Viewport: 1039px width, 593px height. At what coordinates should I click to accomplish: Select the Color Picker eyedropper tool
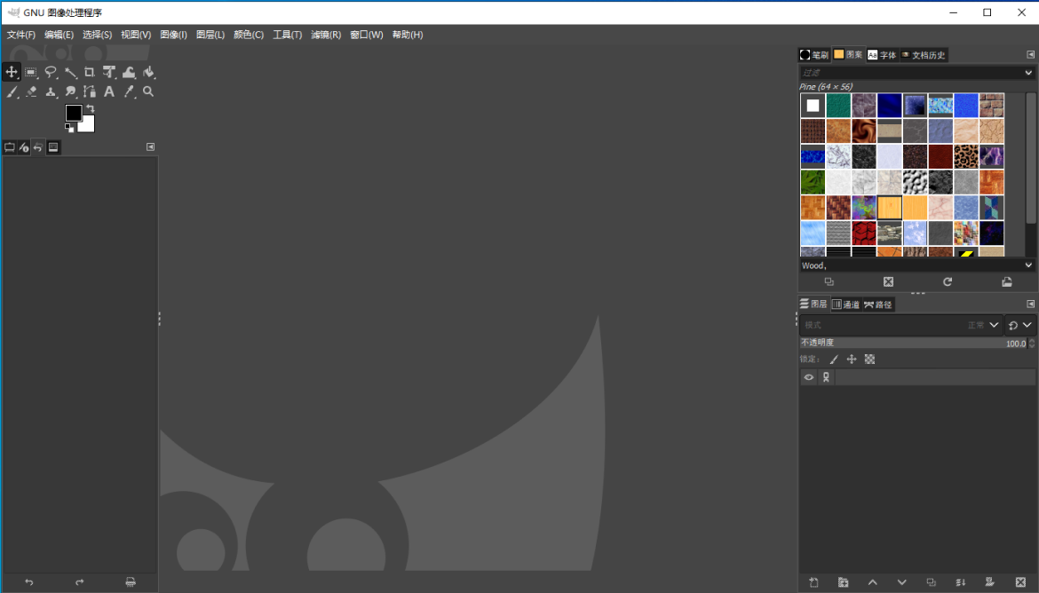[x=129, y=92]
